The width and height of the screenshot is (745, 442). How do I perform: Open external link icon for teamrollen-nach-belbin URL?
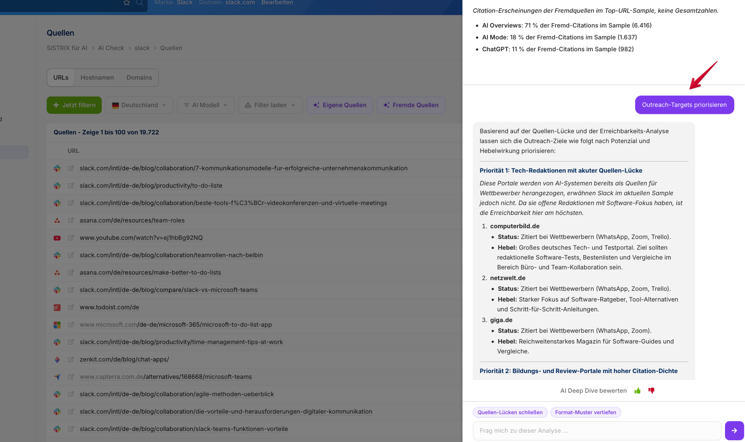click(71, 255)
